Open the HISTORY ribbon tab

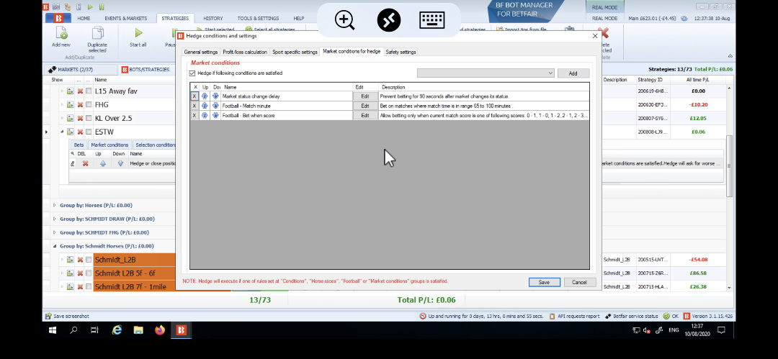click(x=213, y=19)
